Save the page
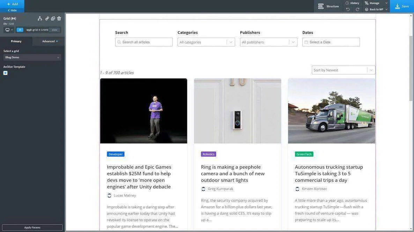Screen dimensions: 414x232 coord(402,6)
